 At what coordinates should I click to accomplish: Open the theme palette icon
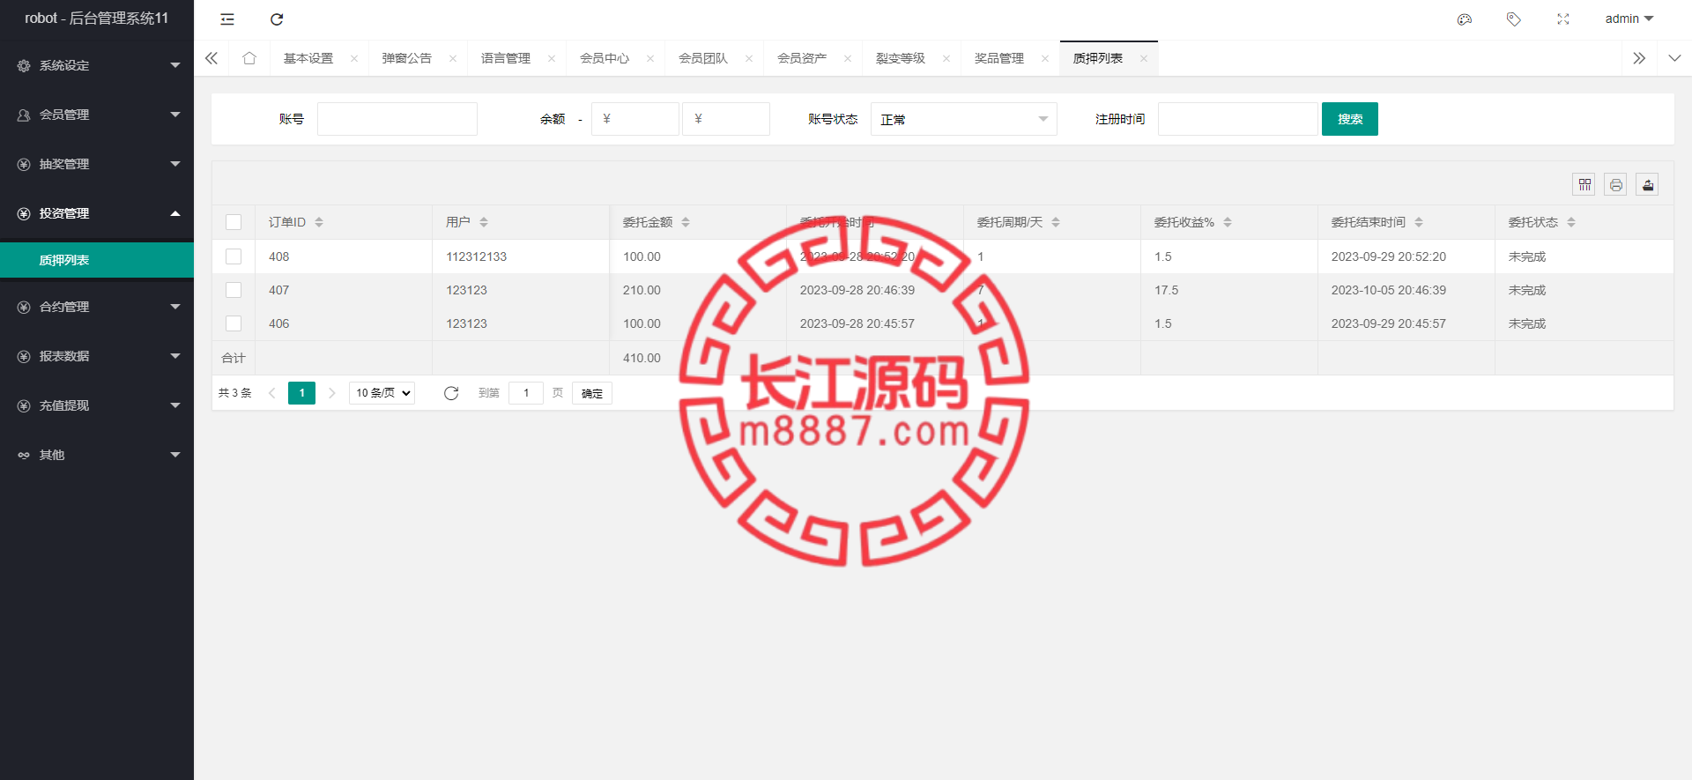click(x=1465, y=19)
